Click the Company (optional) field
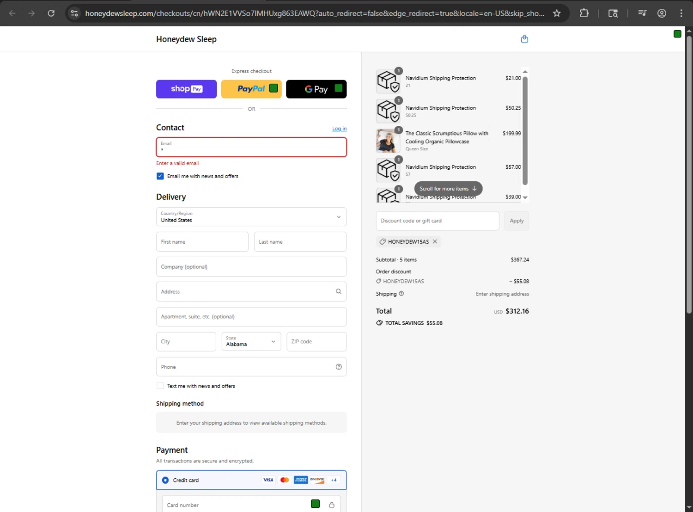693x512 pixels. point(251,267)
